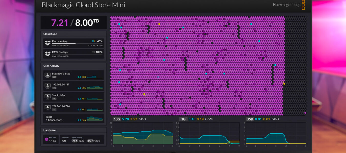Select the computer icon for Matthew's iMac

tap(47, 75)
